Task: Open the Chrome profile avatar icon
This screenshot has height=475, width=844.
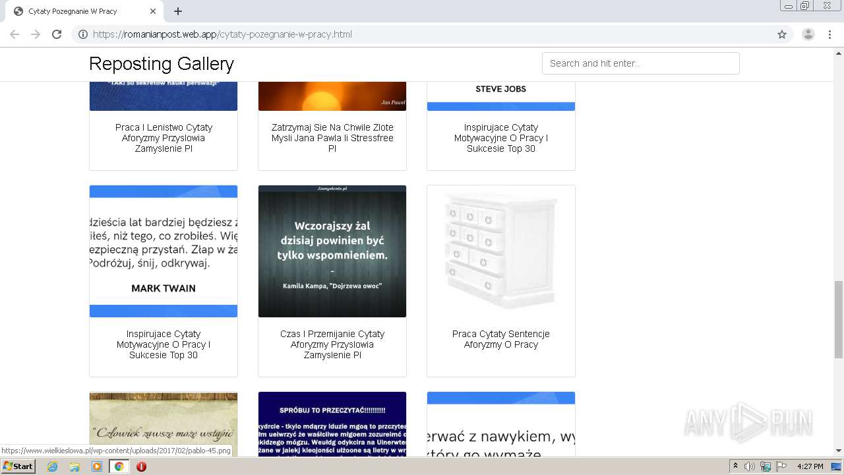Action: [808, 34]
